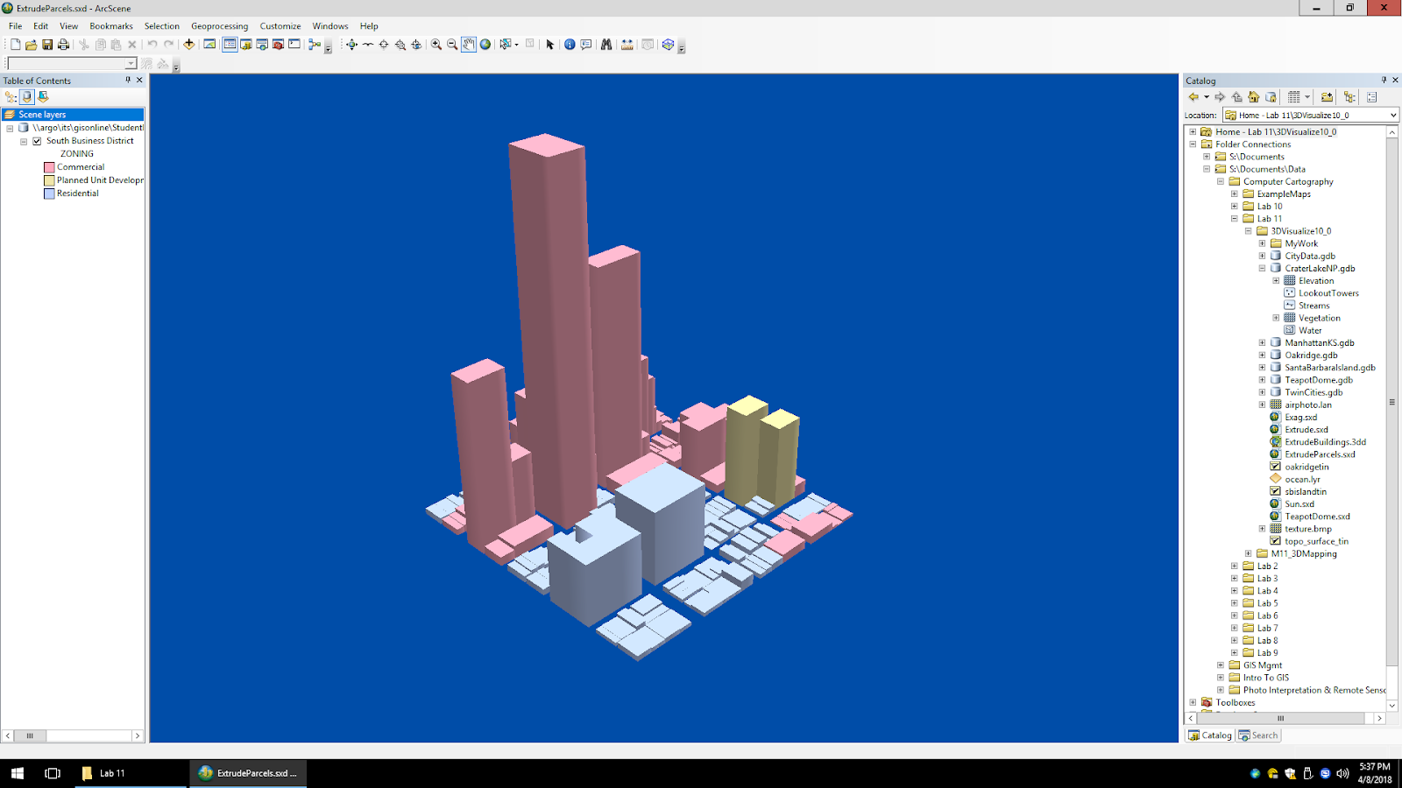Expand the CityData.gdb geodatabase
This screenshot has height=788, width=1402.
pos(1263,256)
